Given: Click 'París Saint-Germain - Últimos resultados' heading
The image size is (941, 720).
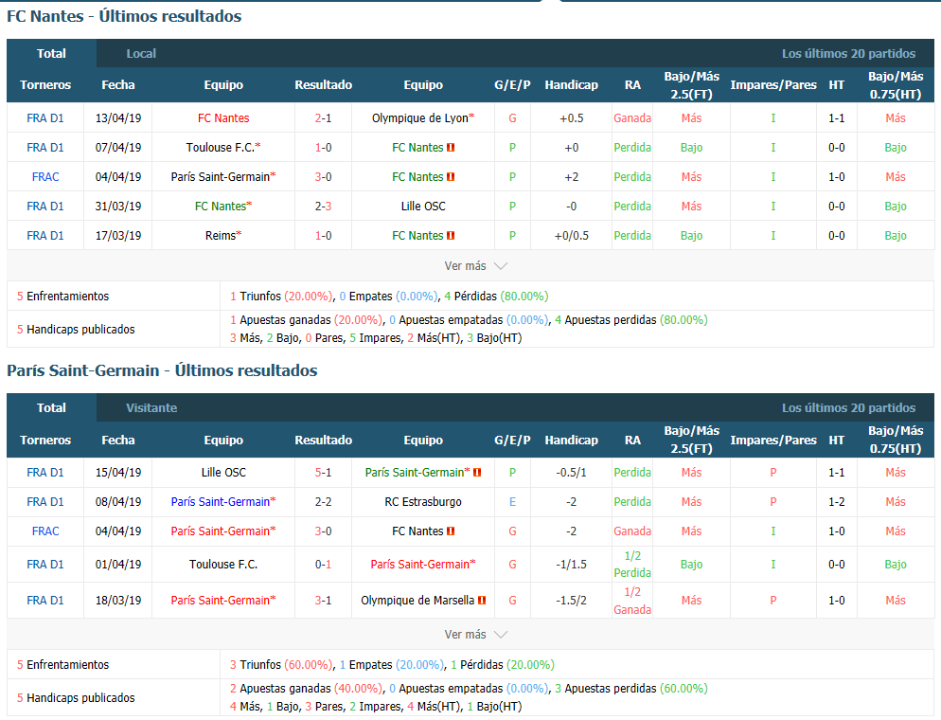Looking at the screenshot, I should [162, 370].
